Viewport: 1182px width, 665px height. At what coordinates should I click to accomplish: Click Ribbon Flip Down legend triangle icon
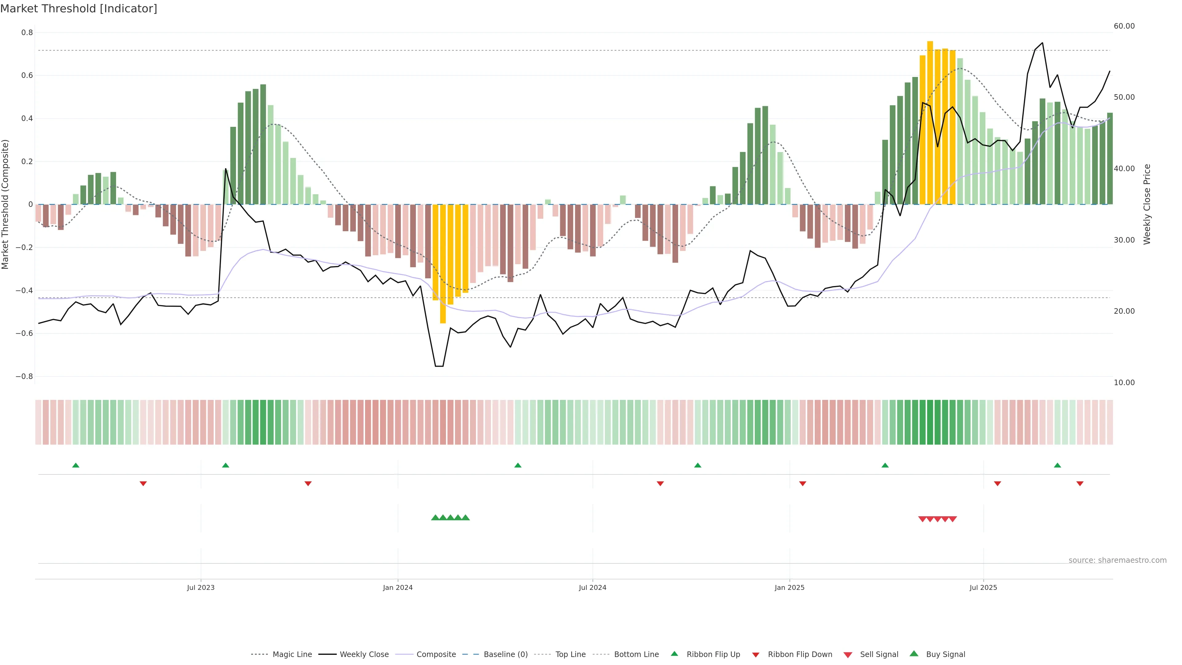[x=756, y=655]
